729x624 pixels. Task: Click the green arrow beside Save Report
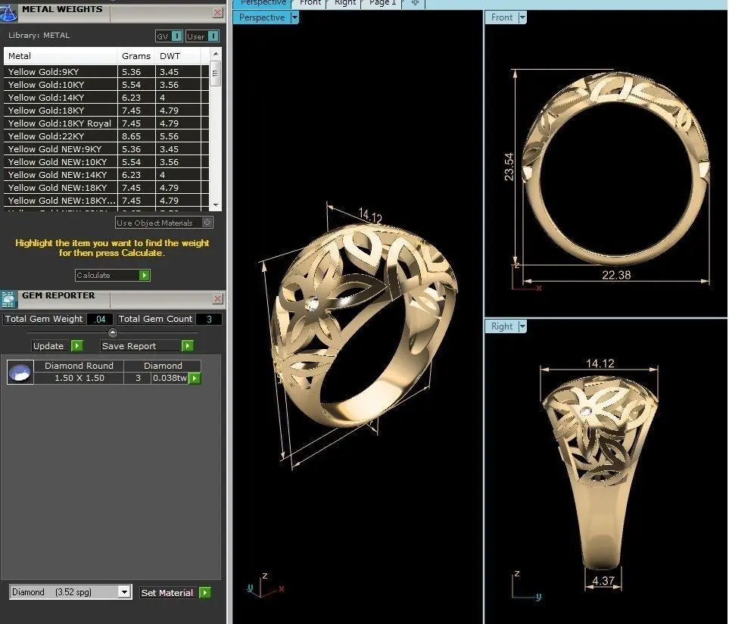click(x=188, y=345)
